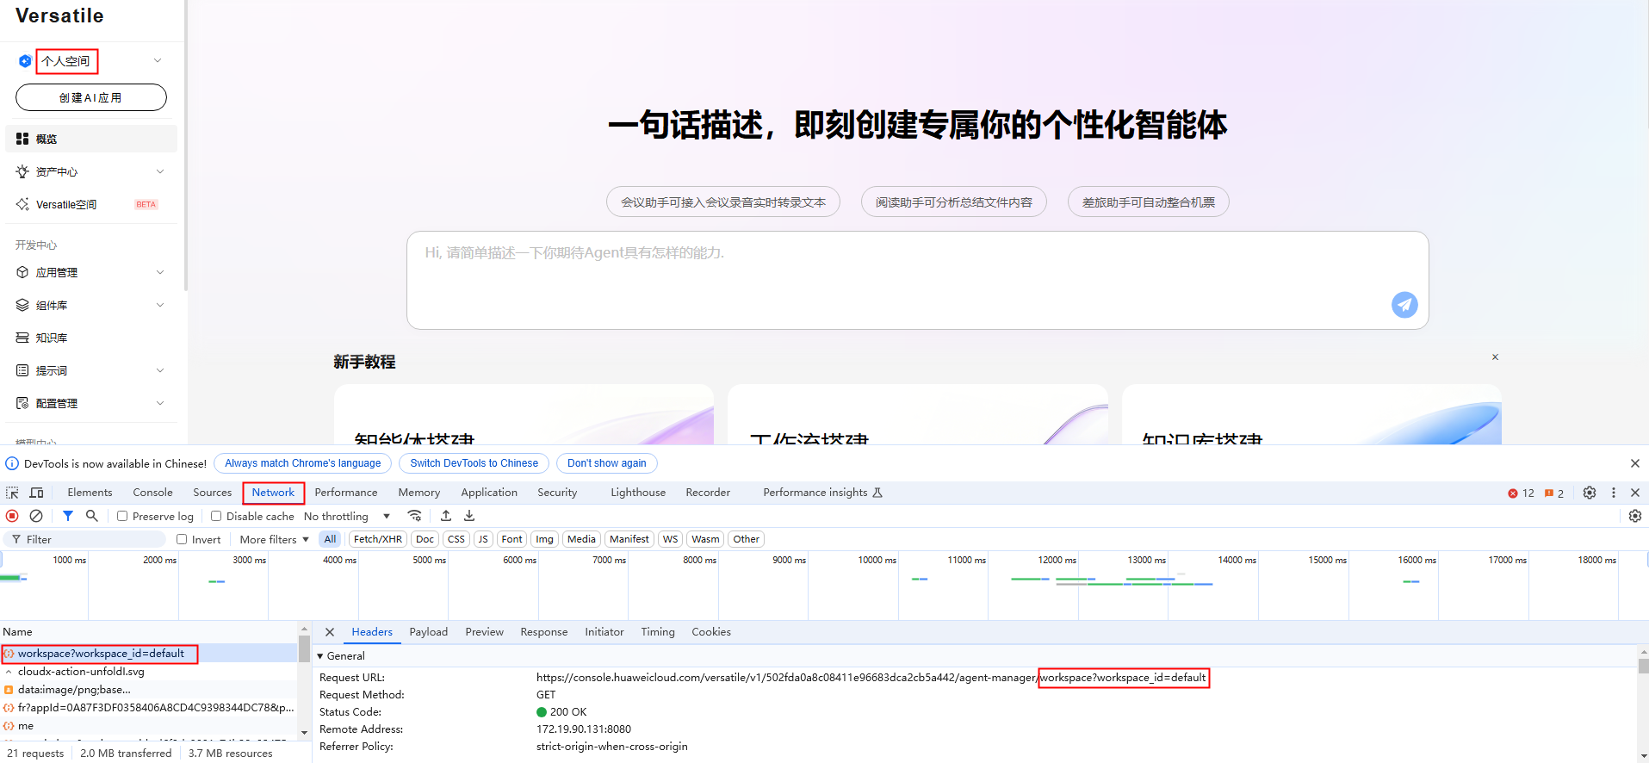Click the stop recording network log icon
Viewport: 1649px width, 763px height.
pyautogui.click(x=12, y=516)
